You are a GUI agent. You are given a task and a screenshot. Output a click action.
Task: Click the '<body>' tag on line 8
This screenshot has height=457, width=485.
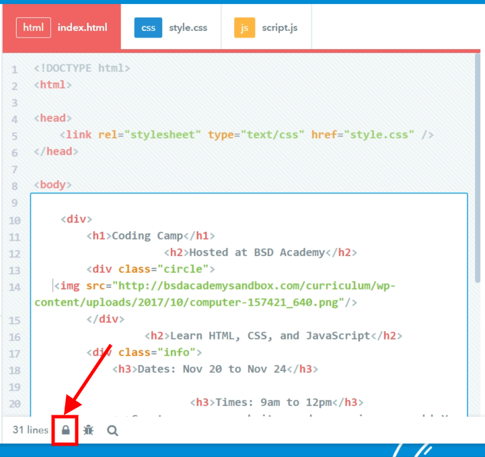coord(52,185)
